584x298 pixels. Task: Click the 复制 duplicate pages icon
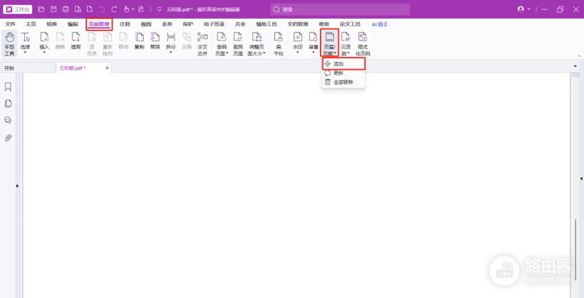click(139, 37)
